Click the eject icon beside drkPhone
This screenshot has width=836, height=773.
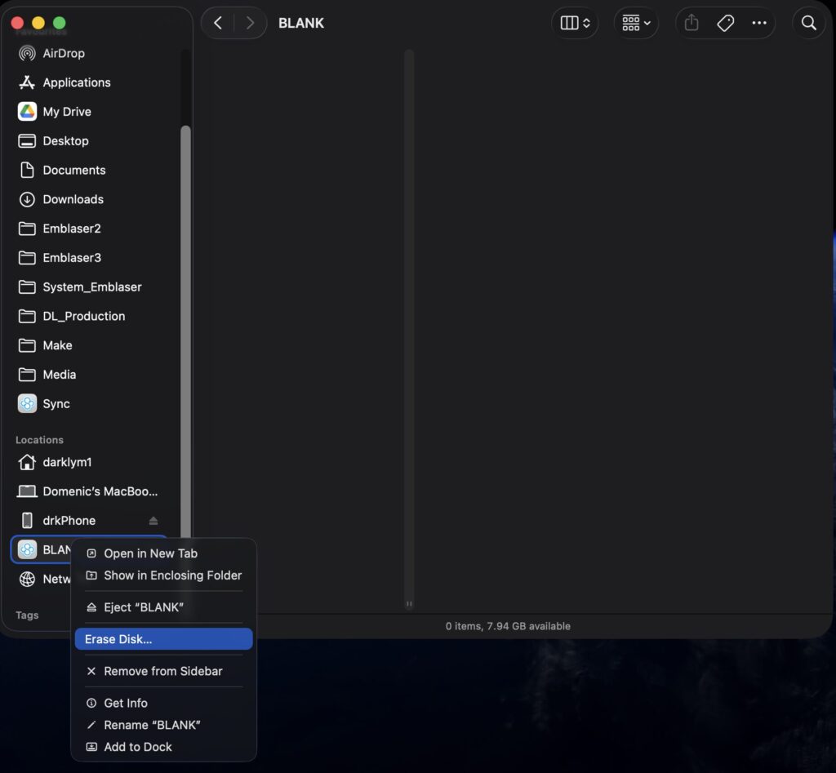153,521
